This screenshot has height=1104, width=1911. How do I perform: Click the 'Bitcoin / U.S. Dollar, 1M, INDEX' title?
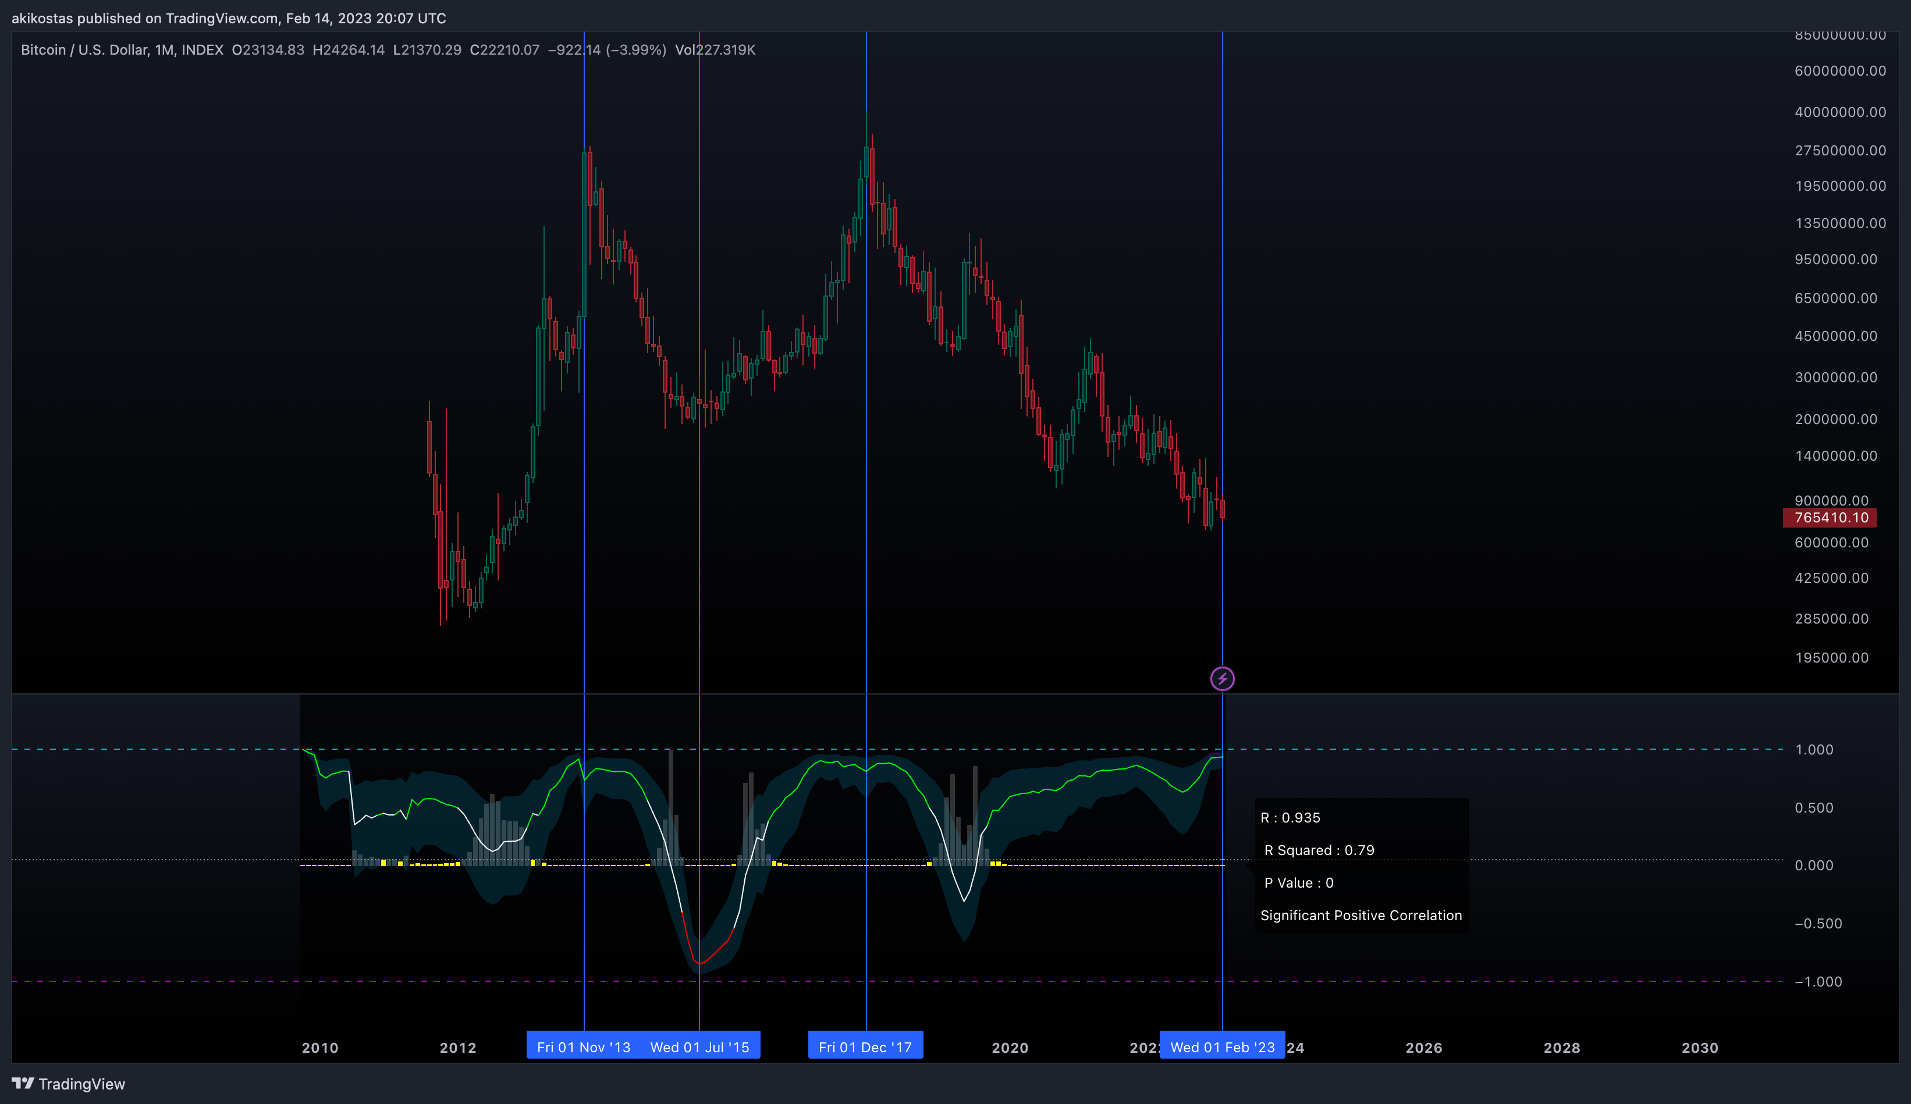pyautogui.click(x=122, y=50)
